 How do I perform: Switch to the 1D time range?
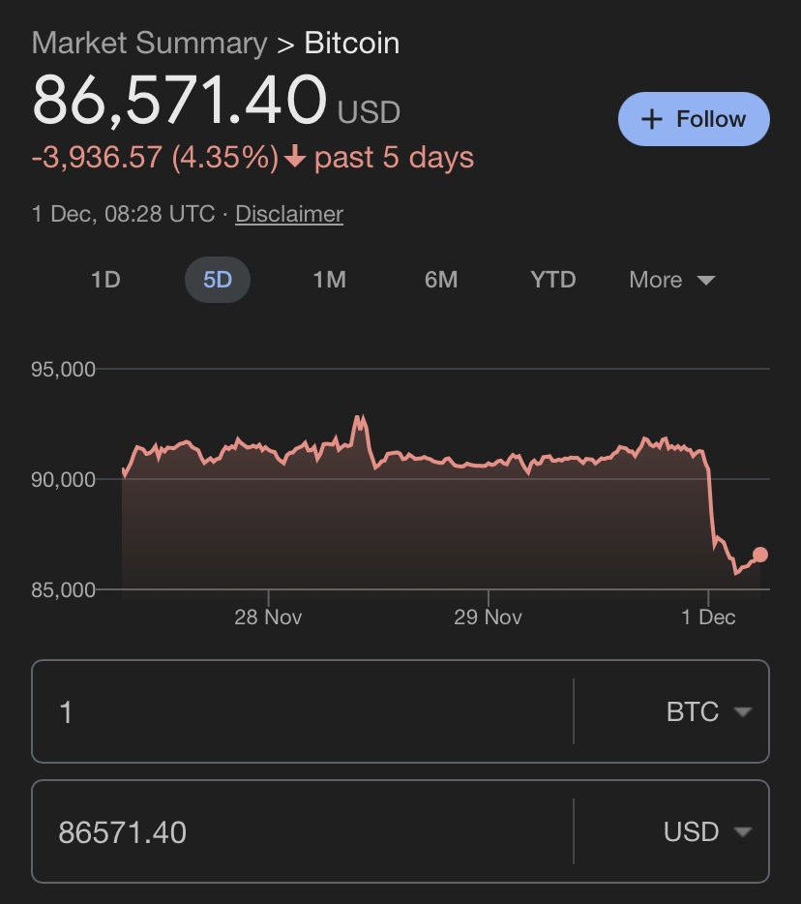(x=105, y=280)
